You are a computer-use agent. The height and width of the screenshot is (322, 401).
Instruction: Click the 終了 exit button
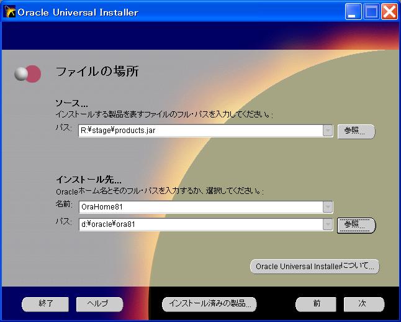tap(45, 304)
